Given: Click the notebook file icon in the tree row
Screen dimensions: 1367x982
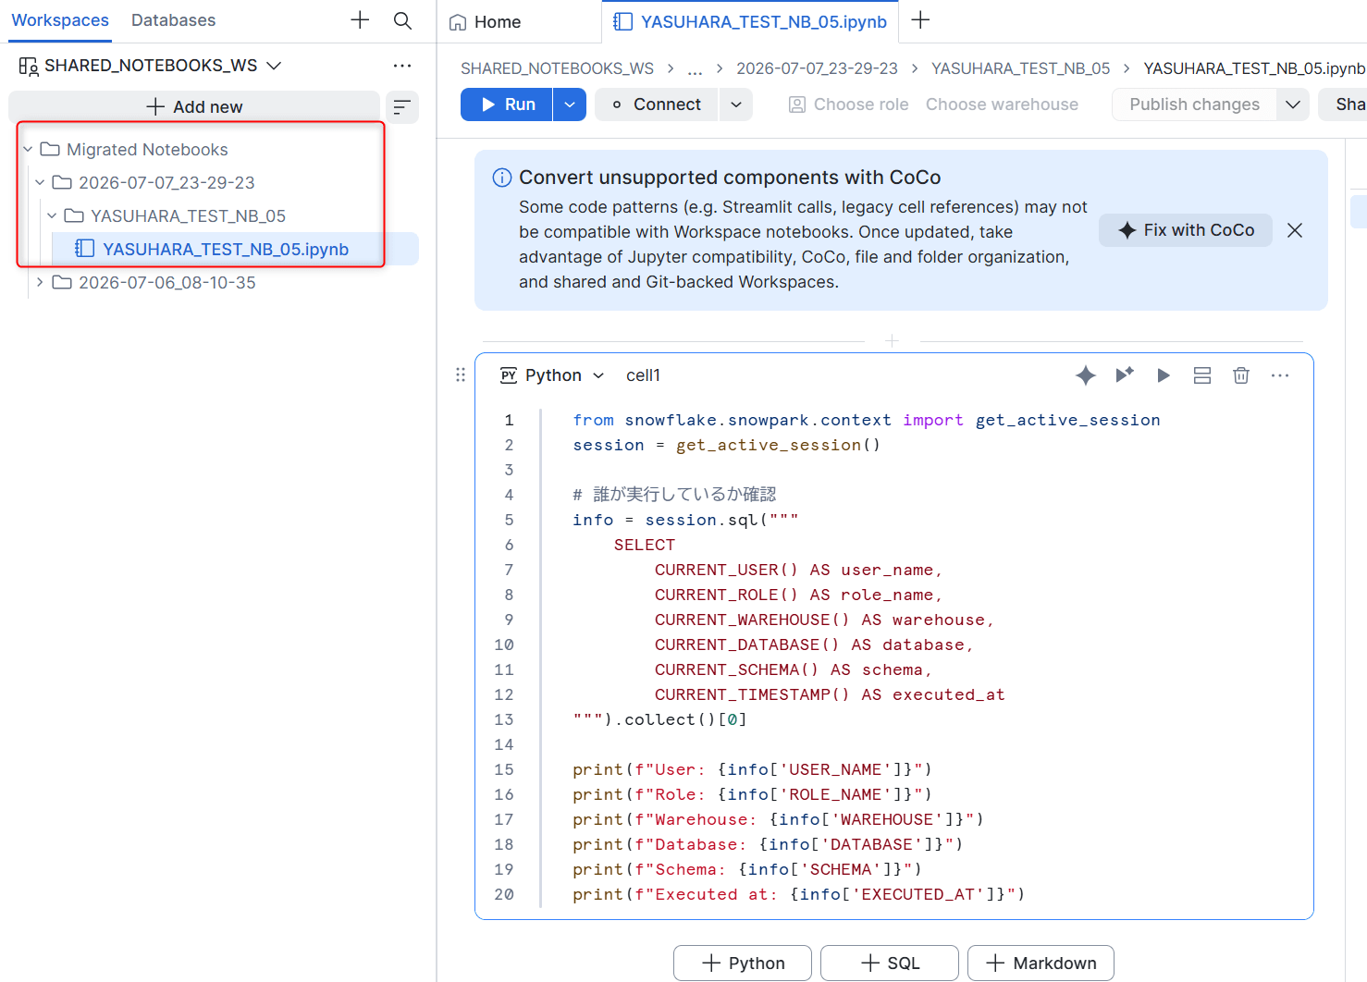Looking at the screenshot, I should 85,249.
